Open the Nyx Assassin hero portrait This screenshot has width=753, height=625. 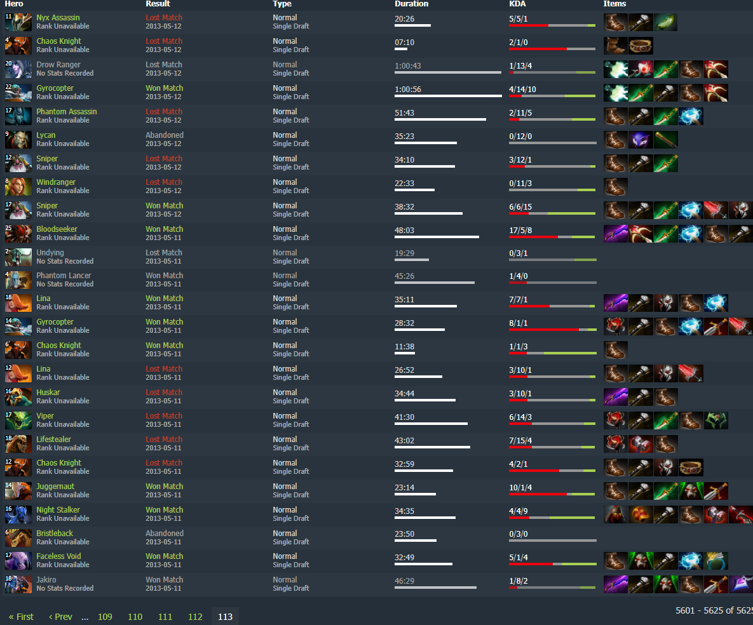[x=18, y=22]
